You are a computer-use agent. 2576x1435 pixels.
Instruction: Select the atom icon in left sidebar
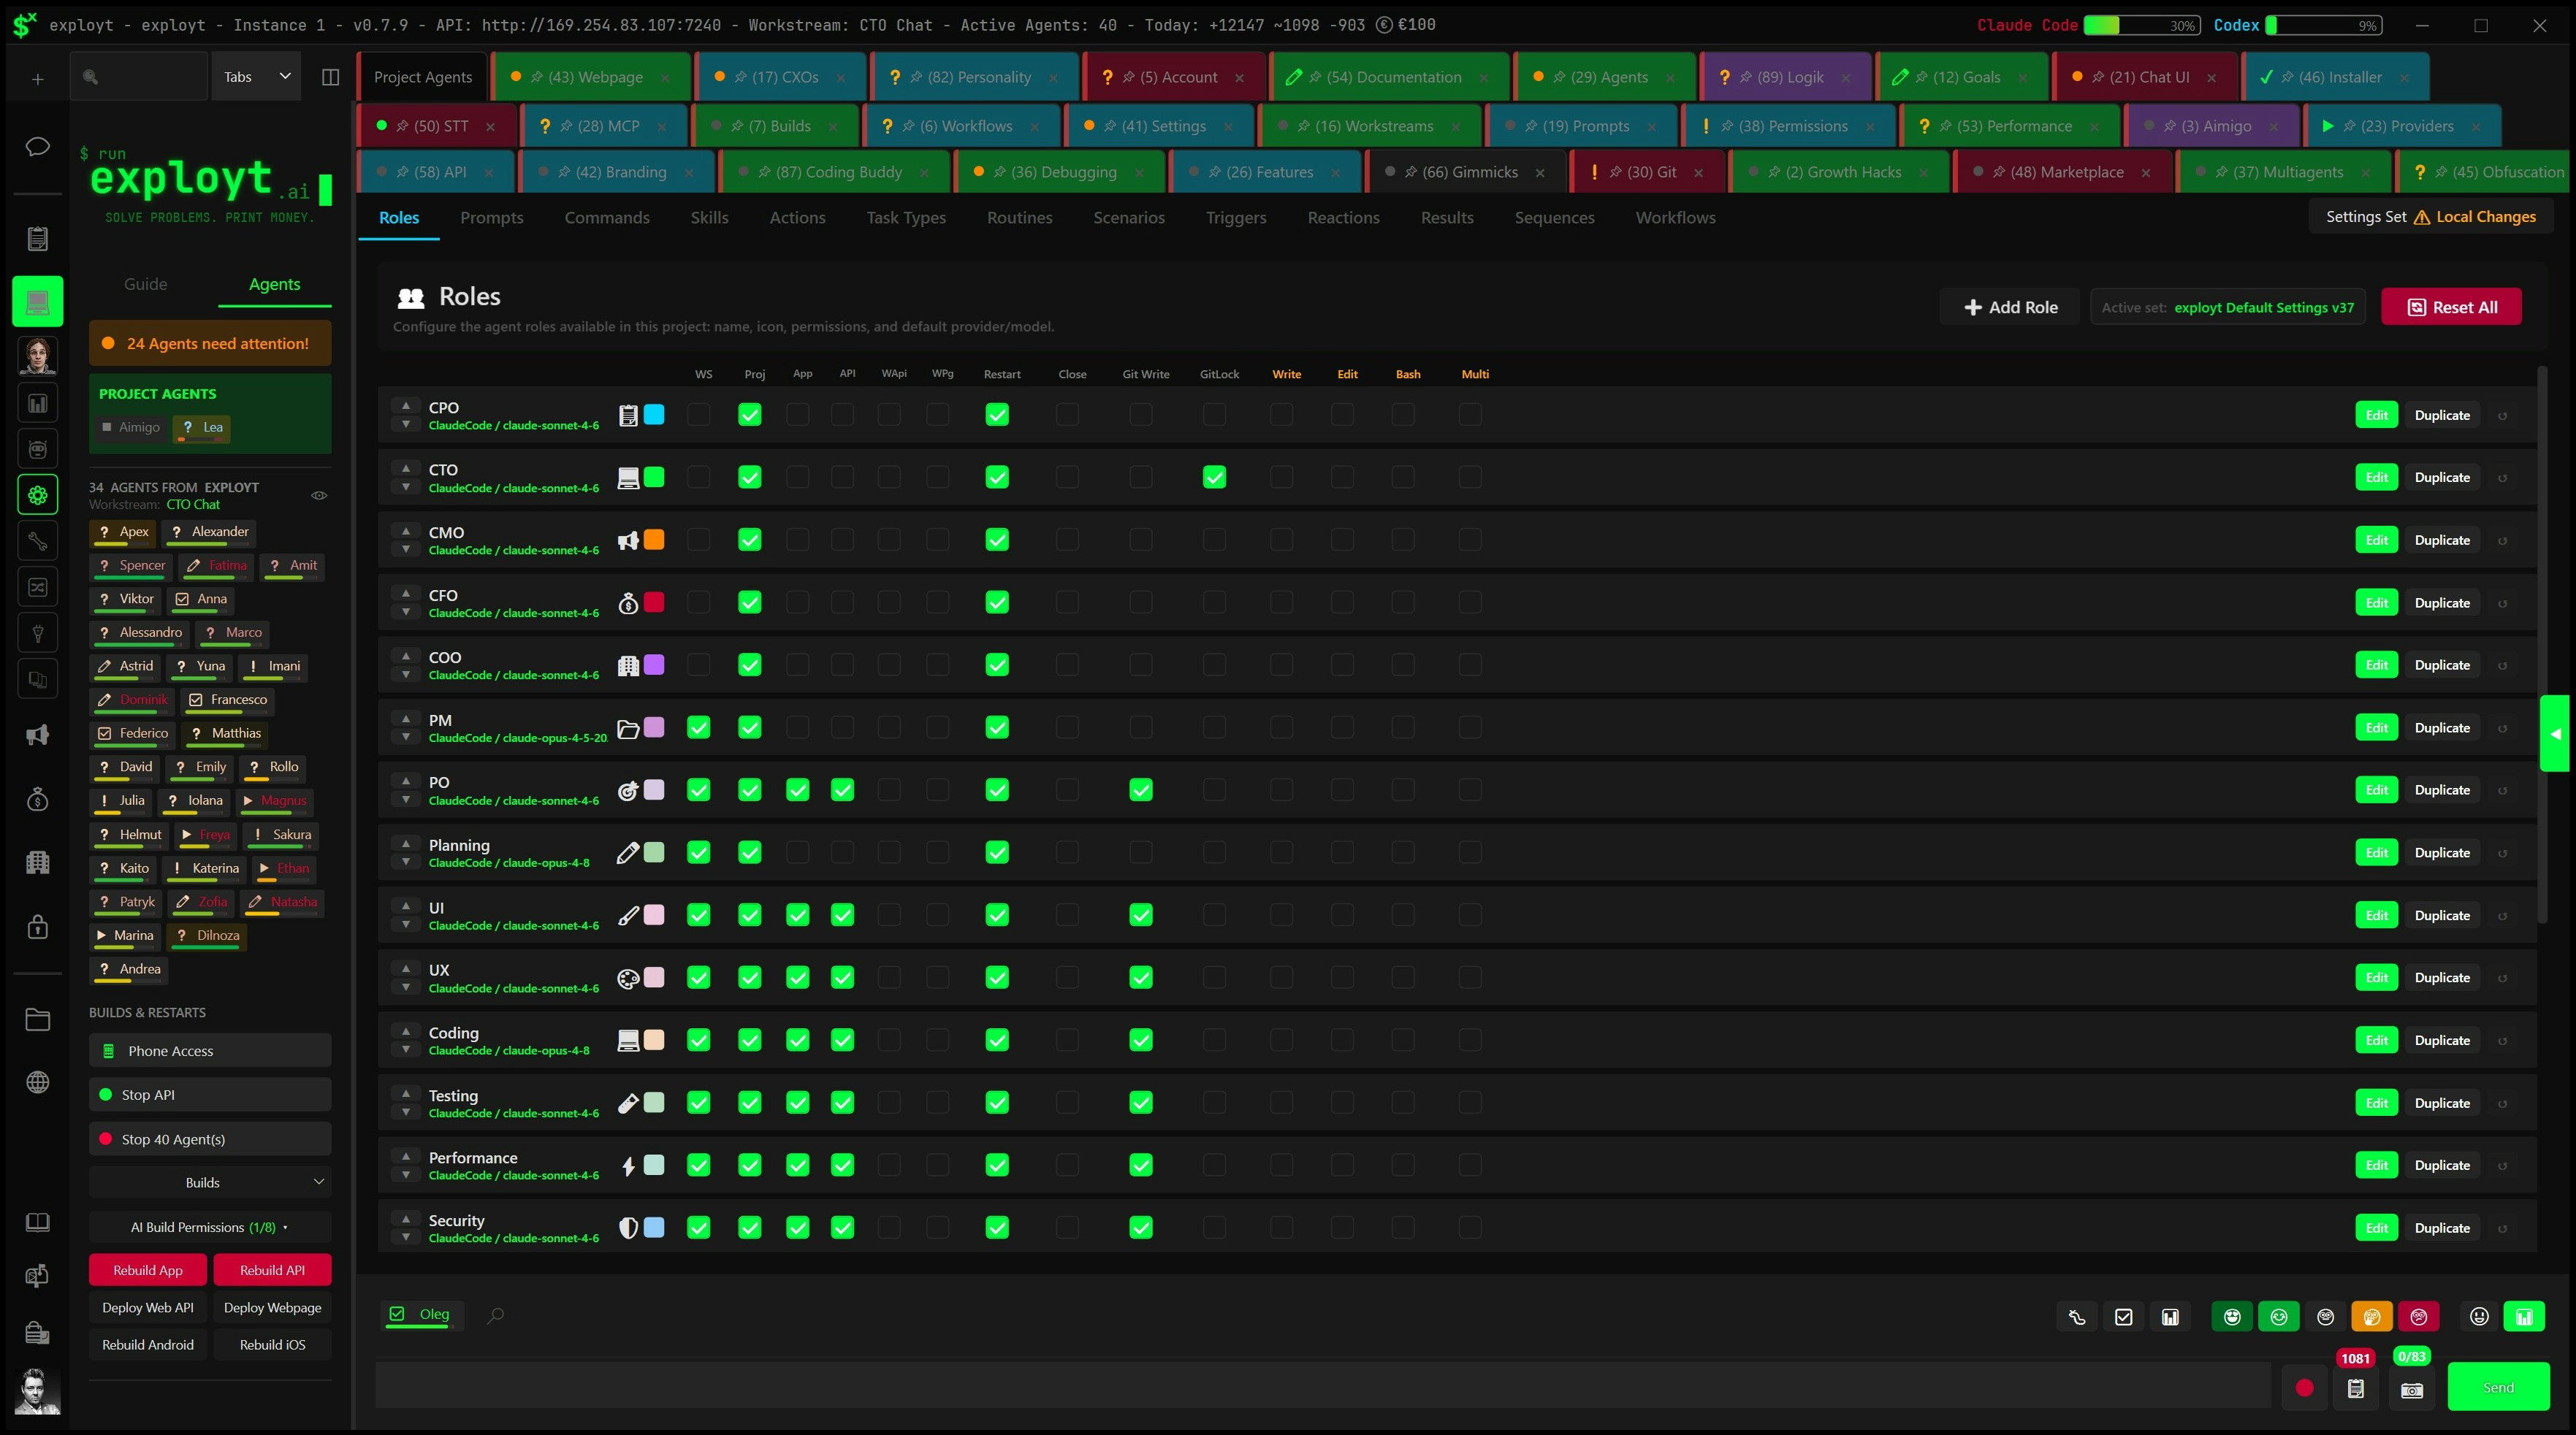coord(37,494)
